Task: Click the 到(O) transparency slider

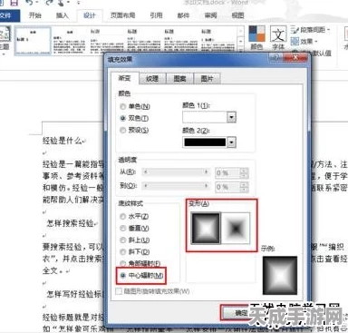Action: click(176, 186)
